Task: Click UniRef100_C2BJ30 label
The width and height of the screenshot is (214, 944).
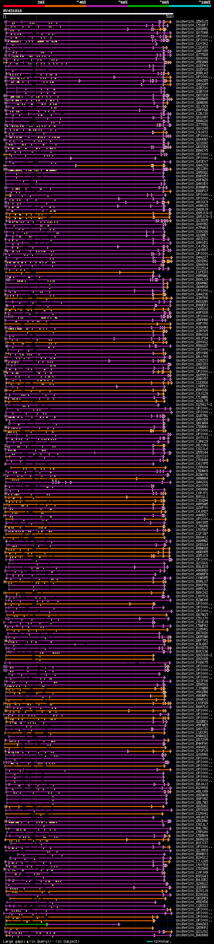Action: pos(192,114)
